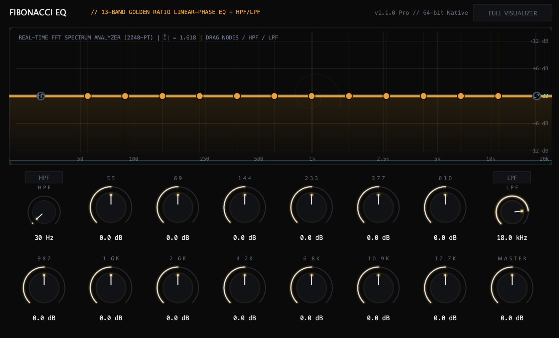
Task: Click the 17.7K band gain knob
Action: tap(445, 288)
